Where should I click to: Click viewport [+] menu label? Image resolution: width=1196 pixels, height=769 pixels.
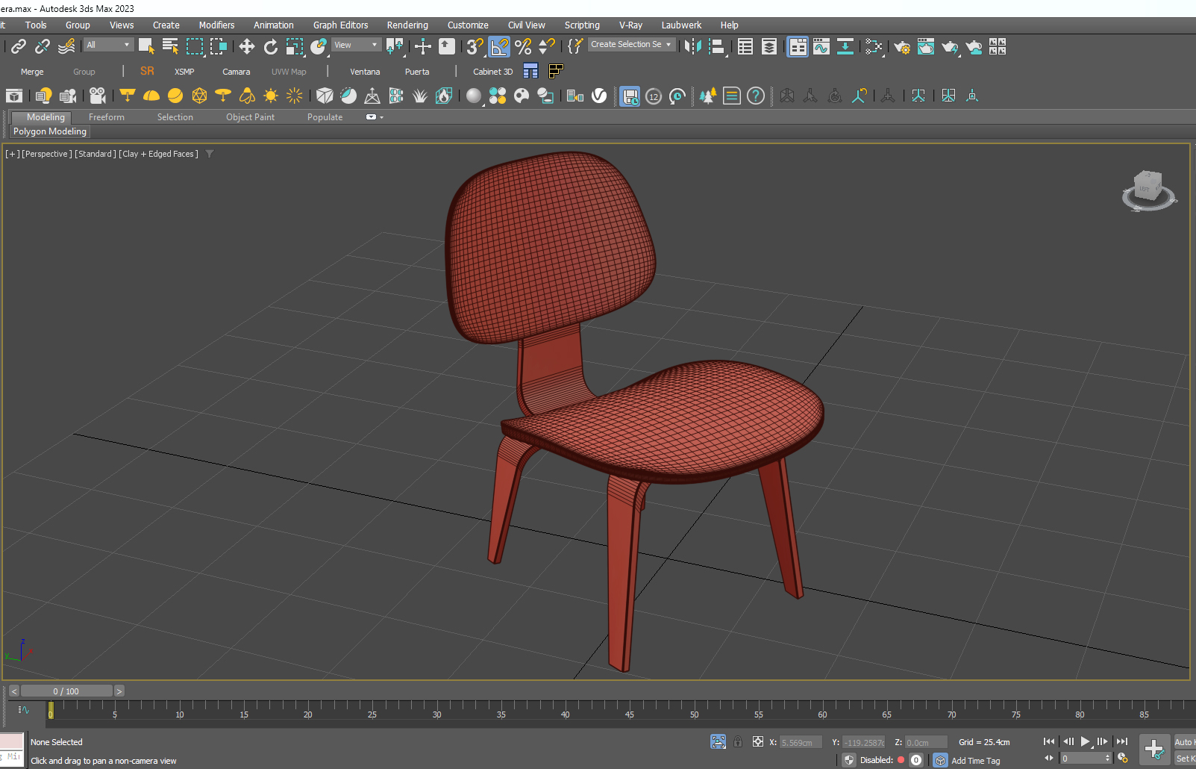(x=12, y=154)
